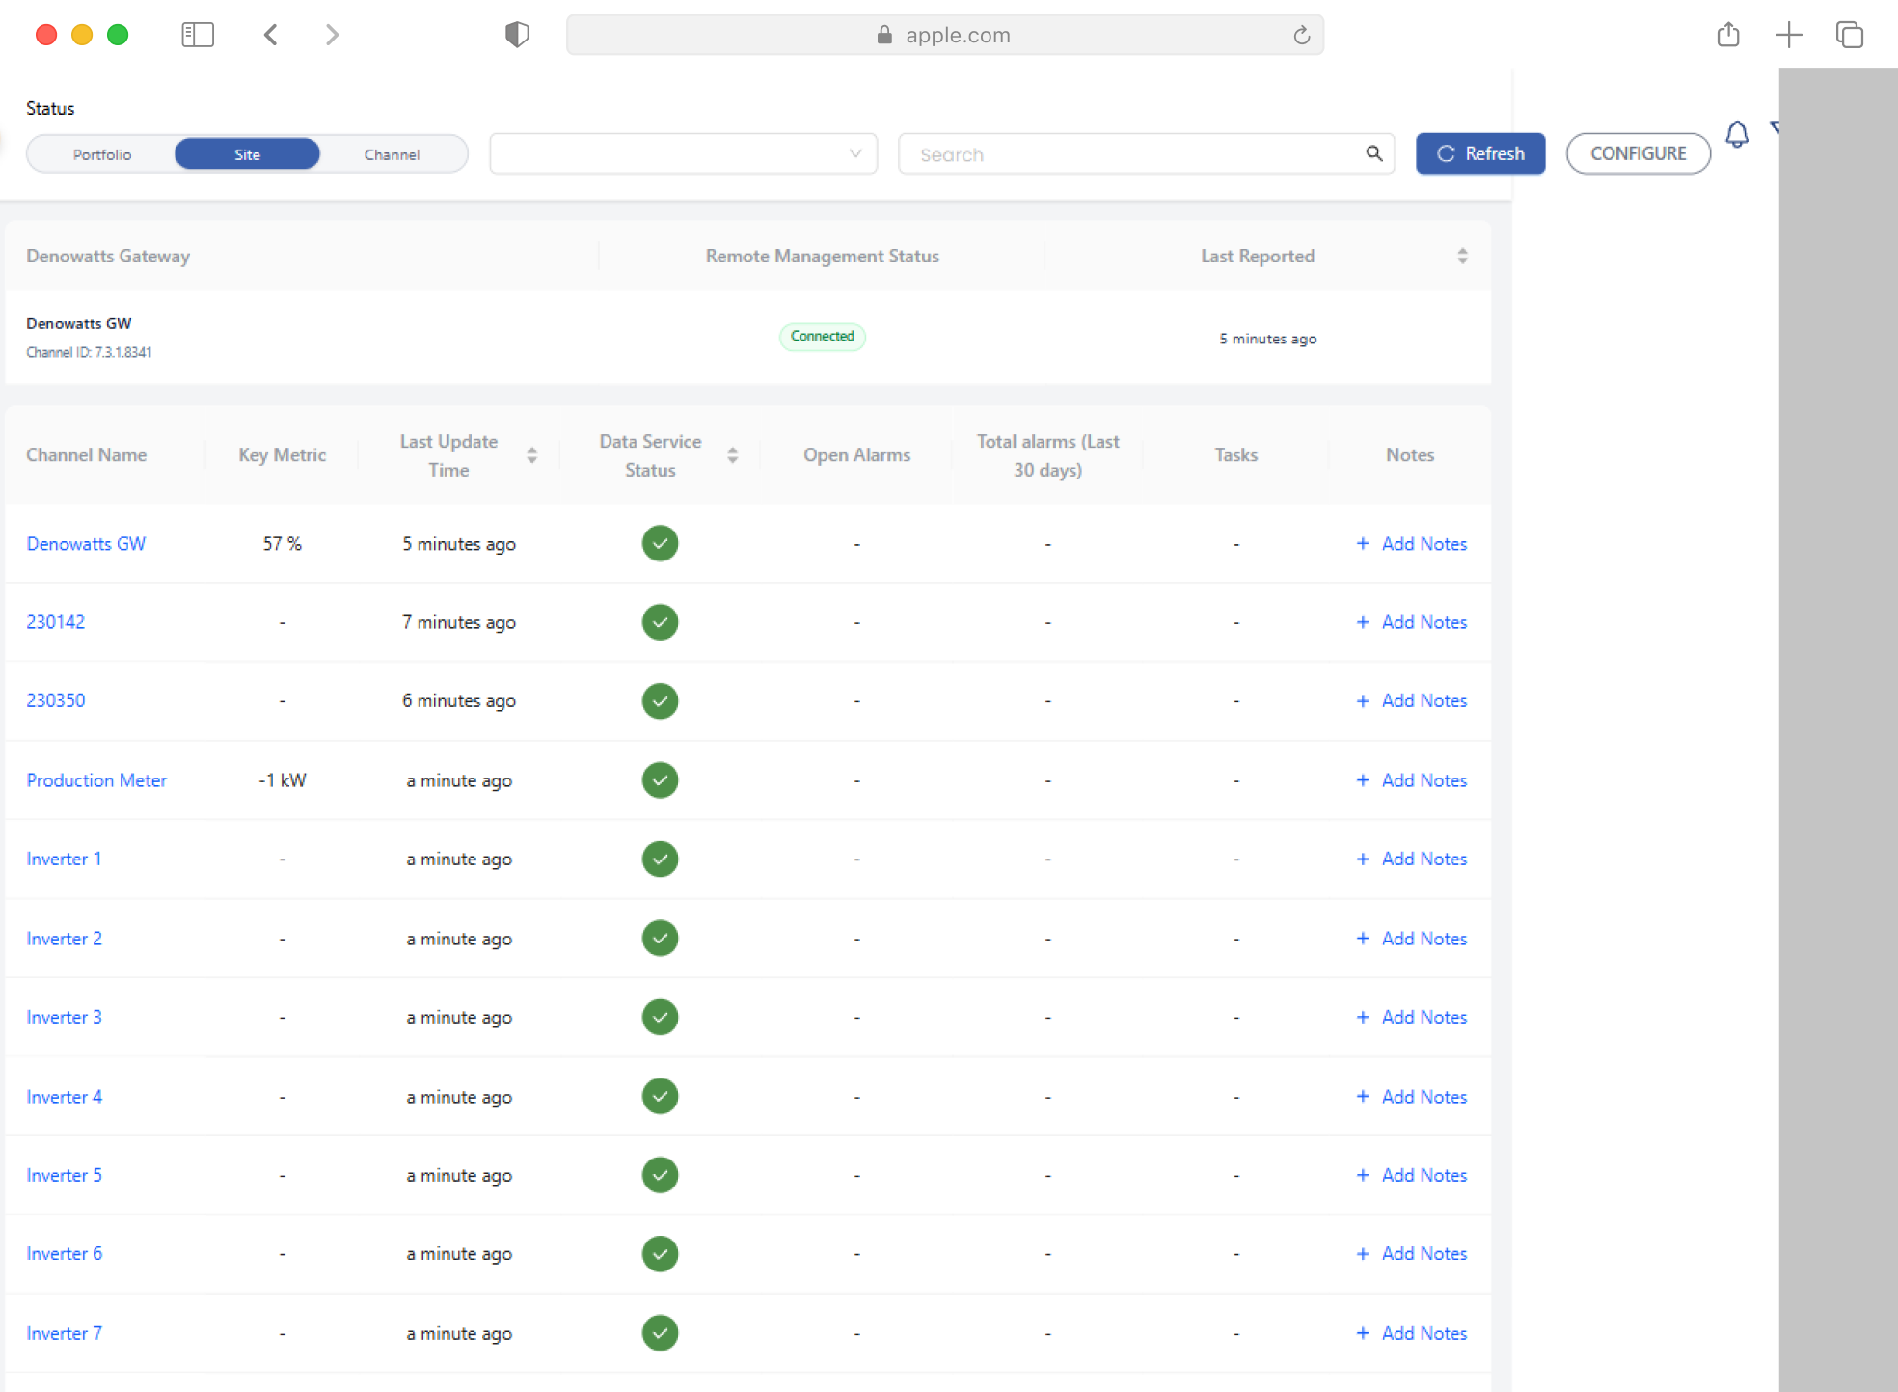Image resolution: width=1898 pixels, height=1392 pixels.
Task: Click the Refresh button
Action: click(x=1479, y=153)
